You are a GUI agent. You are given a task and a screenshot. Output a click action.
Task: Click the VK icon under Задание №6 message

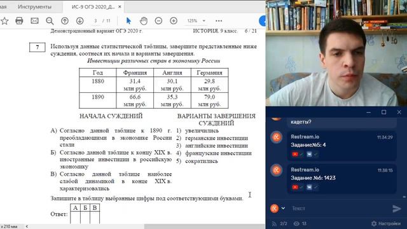(309, 187)
